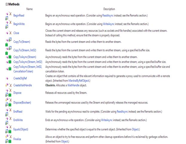This screenshot has height=144, width=186.
Task: Click the XNA Framework X icon beside EndRead
Action: (10, 110)
